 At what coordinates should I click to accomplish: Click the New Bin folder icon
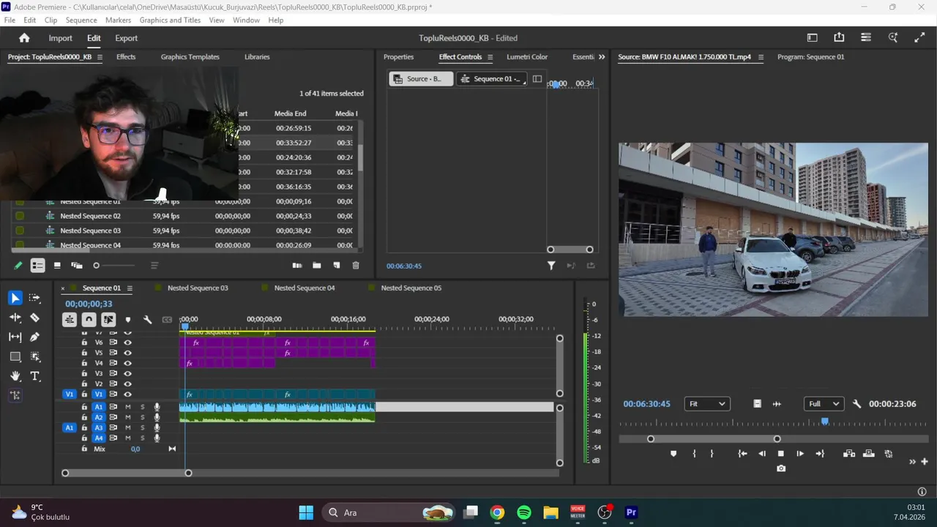click(317, 266)
